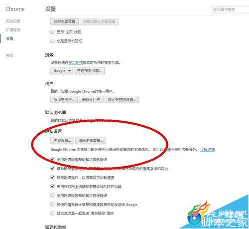Enable the 显示"主页"按钮 checkbox
The image size is (249, 229).
[x=52, y=32]
